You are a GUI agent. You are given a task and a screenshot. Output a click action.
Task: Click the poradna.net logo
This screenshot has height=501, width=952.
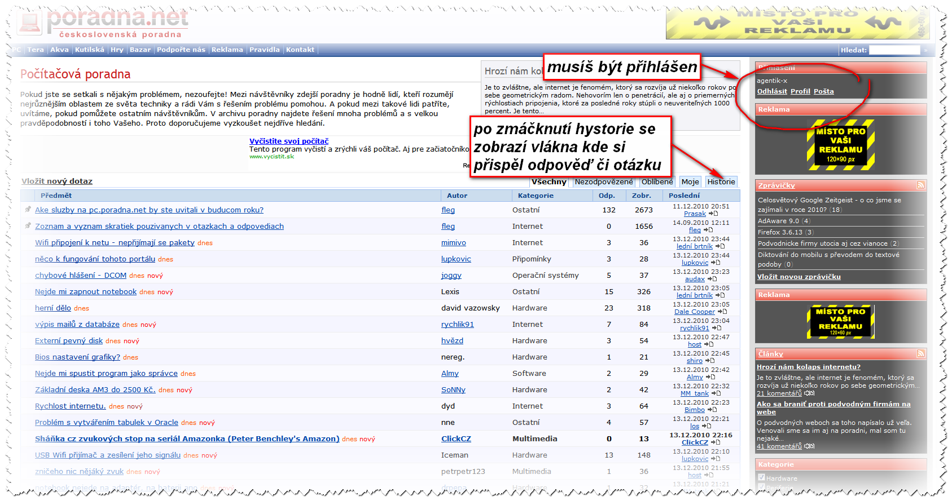coord(104,24)
